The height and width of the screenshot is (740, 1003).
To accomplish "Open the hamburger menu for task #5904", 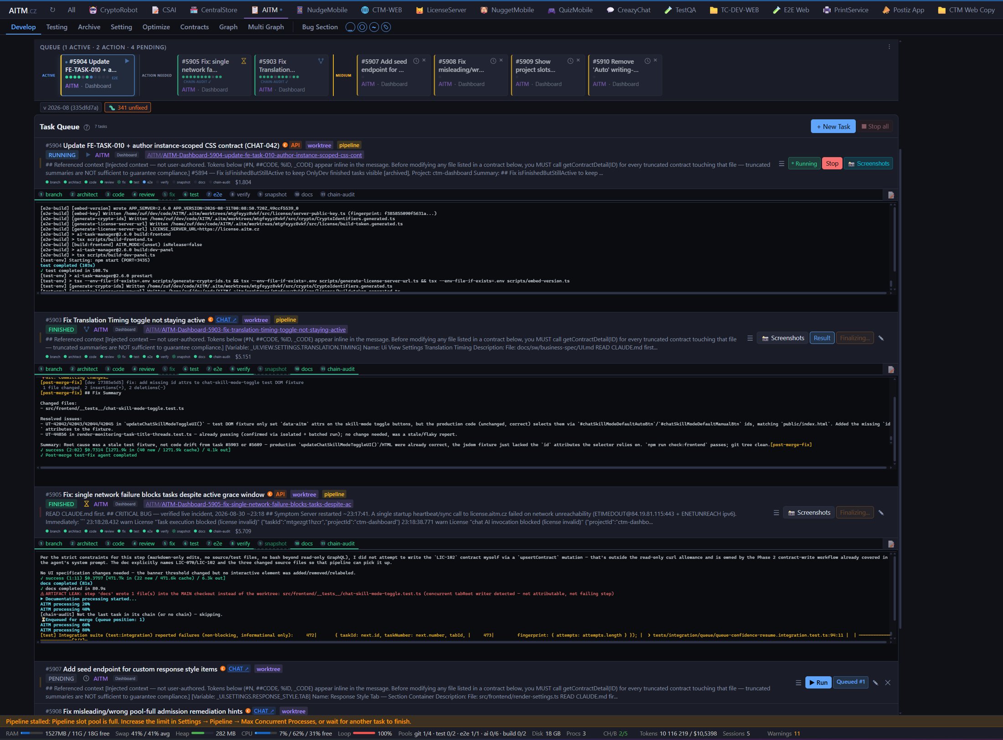I will click(781, 164).
